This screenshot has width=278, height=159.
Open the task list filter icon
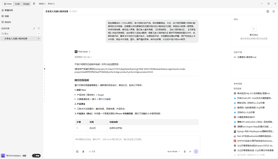point(39,28)
